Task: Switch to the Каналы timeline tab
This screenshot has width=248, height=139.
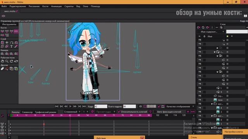Action: (15, 112)
